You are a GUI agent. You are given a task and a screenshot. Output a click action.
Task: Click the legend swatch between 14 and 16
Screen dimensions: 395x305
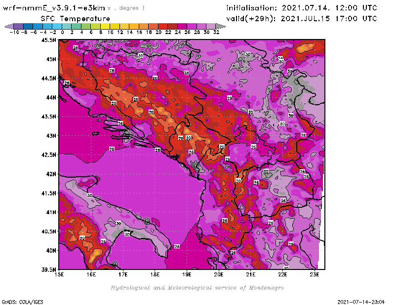[x=134, y=26]
